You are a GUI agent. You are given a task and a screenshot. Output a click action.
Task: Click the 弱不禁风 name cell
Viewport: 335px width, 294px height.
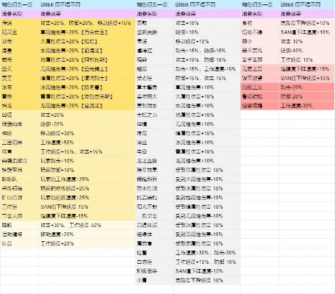pos(259,51)
